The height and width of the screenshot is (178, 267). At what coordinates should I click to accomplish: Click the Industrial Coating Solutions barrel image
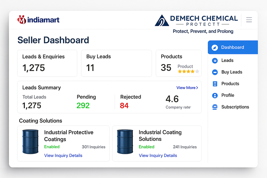(125, 142)
